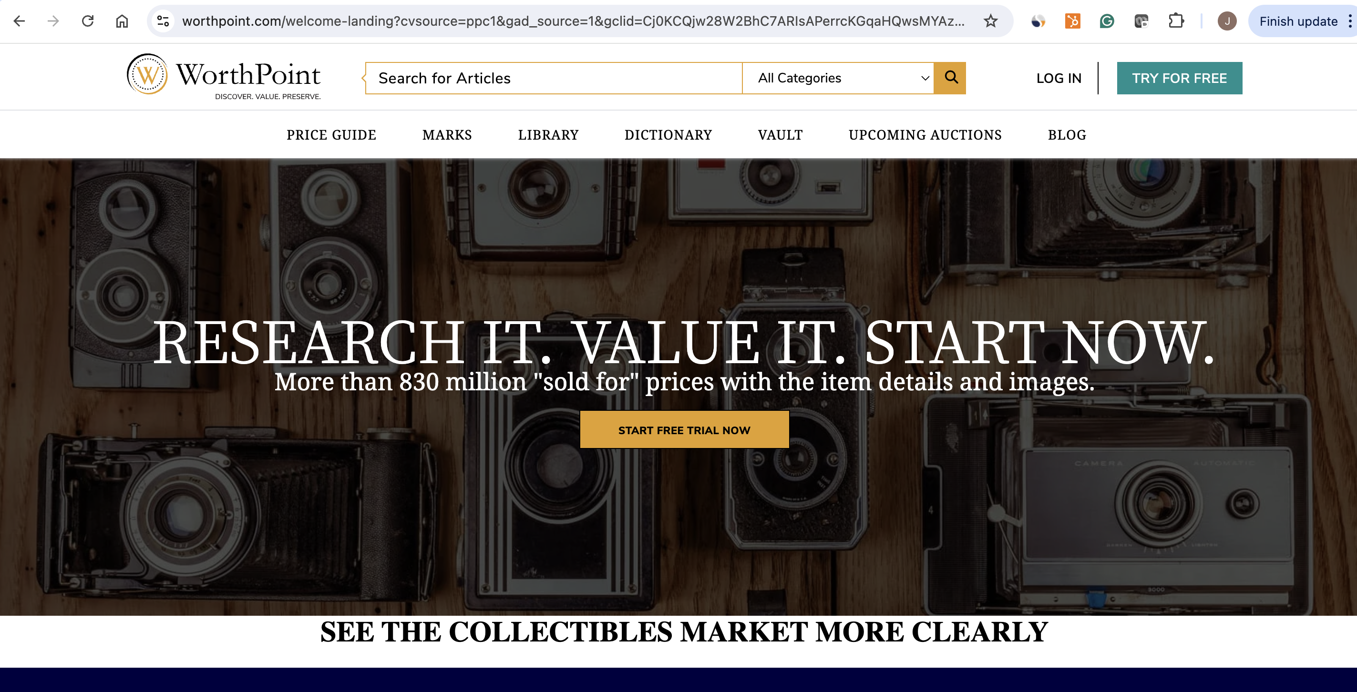The image size is (1357, 692).
Task: View site information in the address bar
Action: coord(163,21)
